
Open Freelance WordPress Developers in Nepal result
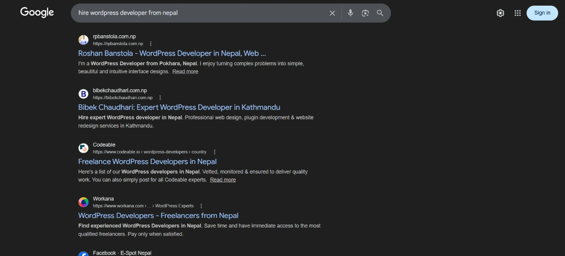147,162
